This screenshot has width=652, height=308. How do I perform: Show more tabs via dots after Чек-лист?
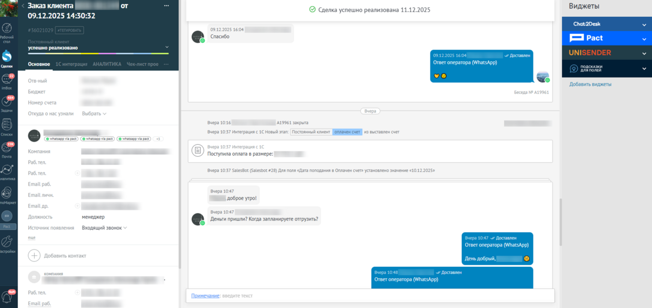click(x=166, y=64)
